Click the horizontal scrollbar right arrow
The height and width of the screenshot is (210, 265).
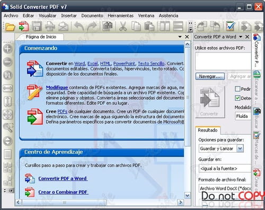[180, 202]
